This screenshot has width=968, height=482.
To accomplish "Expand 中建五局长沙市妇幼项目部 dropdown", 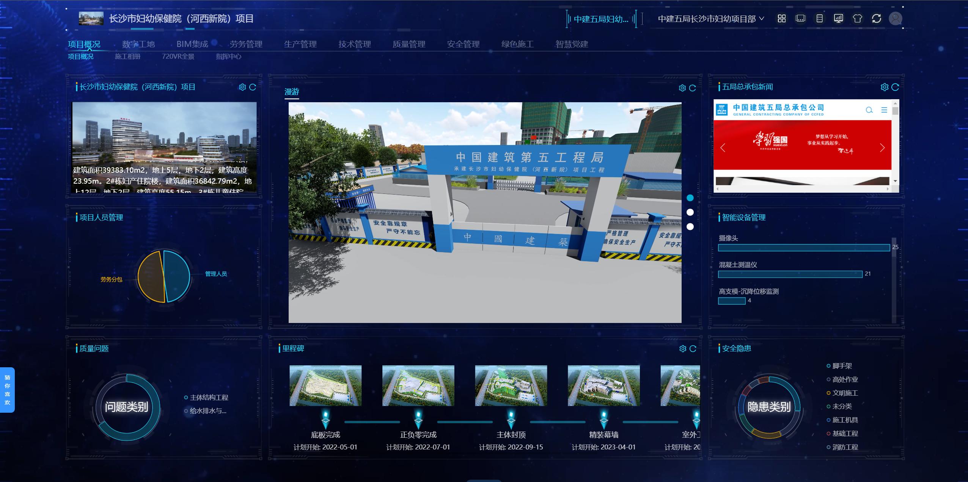I will point(711,19).
